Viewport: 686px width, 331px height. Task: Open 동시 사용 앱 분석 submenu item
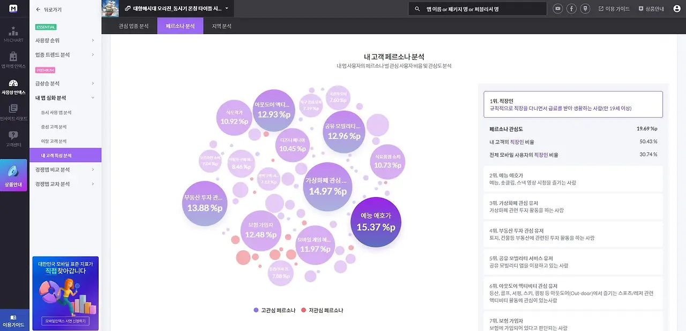click(x=56, y=112)
